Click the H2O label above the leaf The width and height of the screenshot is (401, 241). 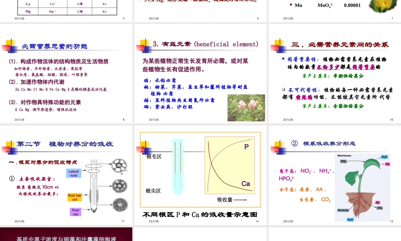pyautogui.click(x=384, y=157)
